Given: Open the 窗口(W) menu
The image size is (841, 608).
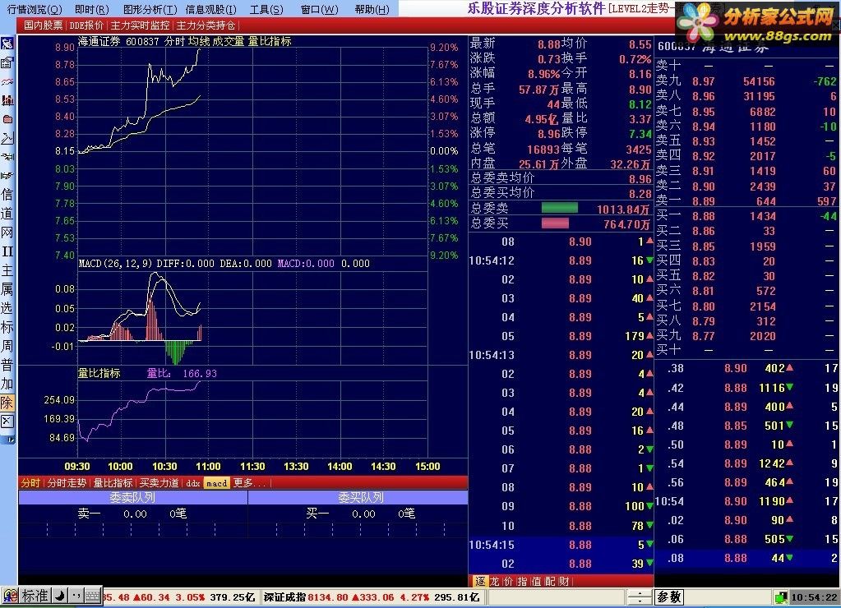Looking at the screenshot, I should tap(319, 9).
